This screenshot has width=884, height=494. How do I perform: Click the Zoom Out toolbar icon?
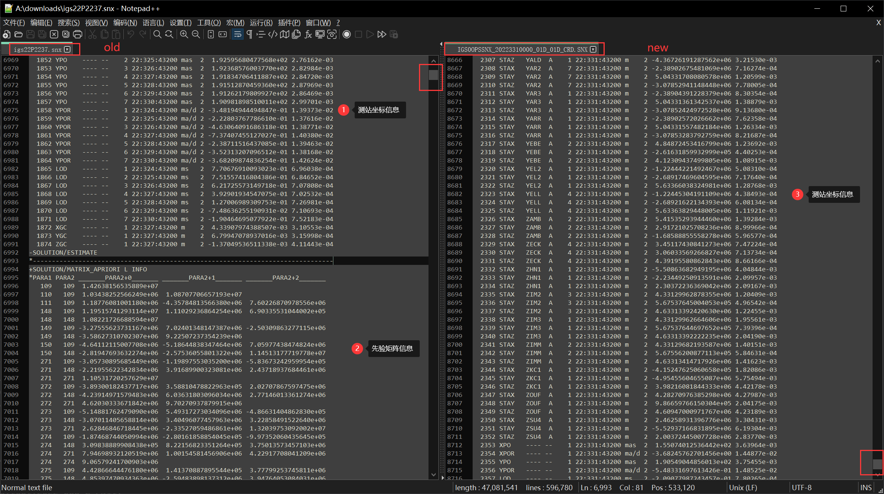tap(196, 35)
